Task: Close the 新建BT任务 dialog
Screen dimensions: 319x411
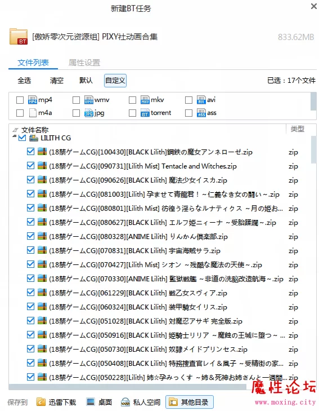Action: point(313,6)
